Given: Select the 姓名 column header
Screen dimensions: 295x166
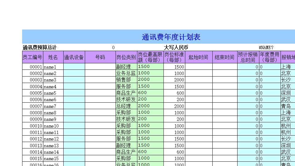Looking at the screenshot, I should click(53, 57).
